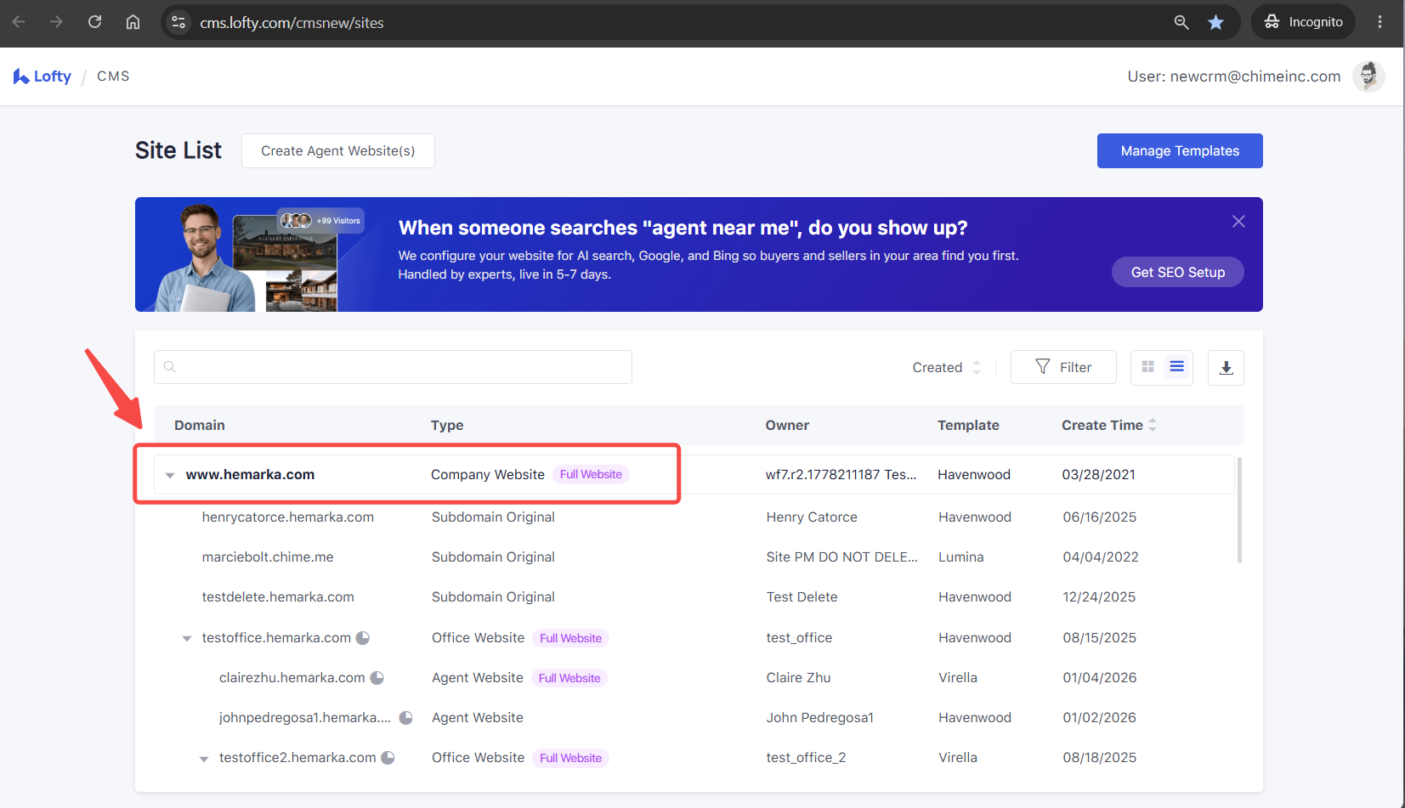1405x808 pixels.
Task: Download the site list
Action: coord(1226,368)
